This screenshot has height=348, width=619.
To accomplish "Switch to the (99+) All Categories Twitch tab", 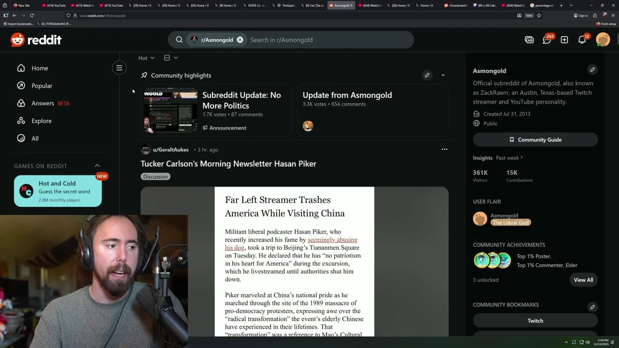I will click(485, 5).
